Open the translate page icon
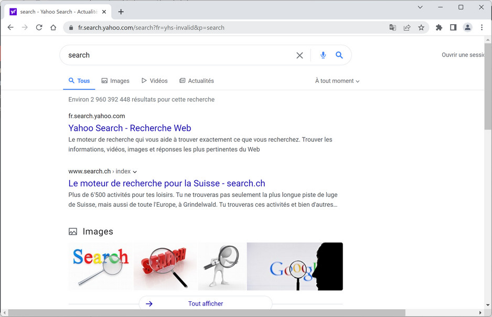492x317 pixels. point(392,28)
